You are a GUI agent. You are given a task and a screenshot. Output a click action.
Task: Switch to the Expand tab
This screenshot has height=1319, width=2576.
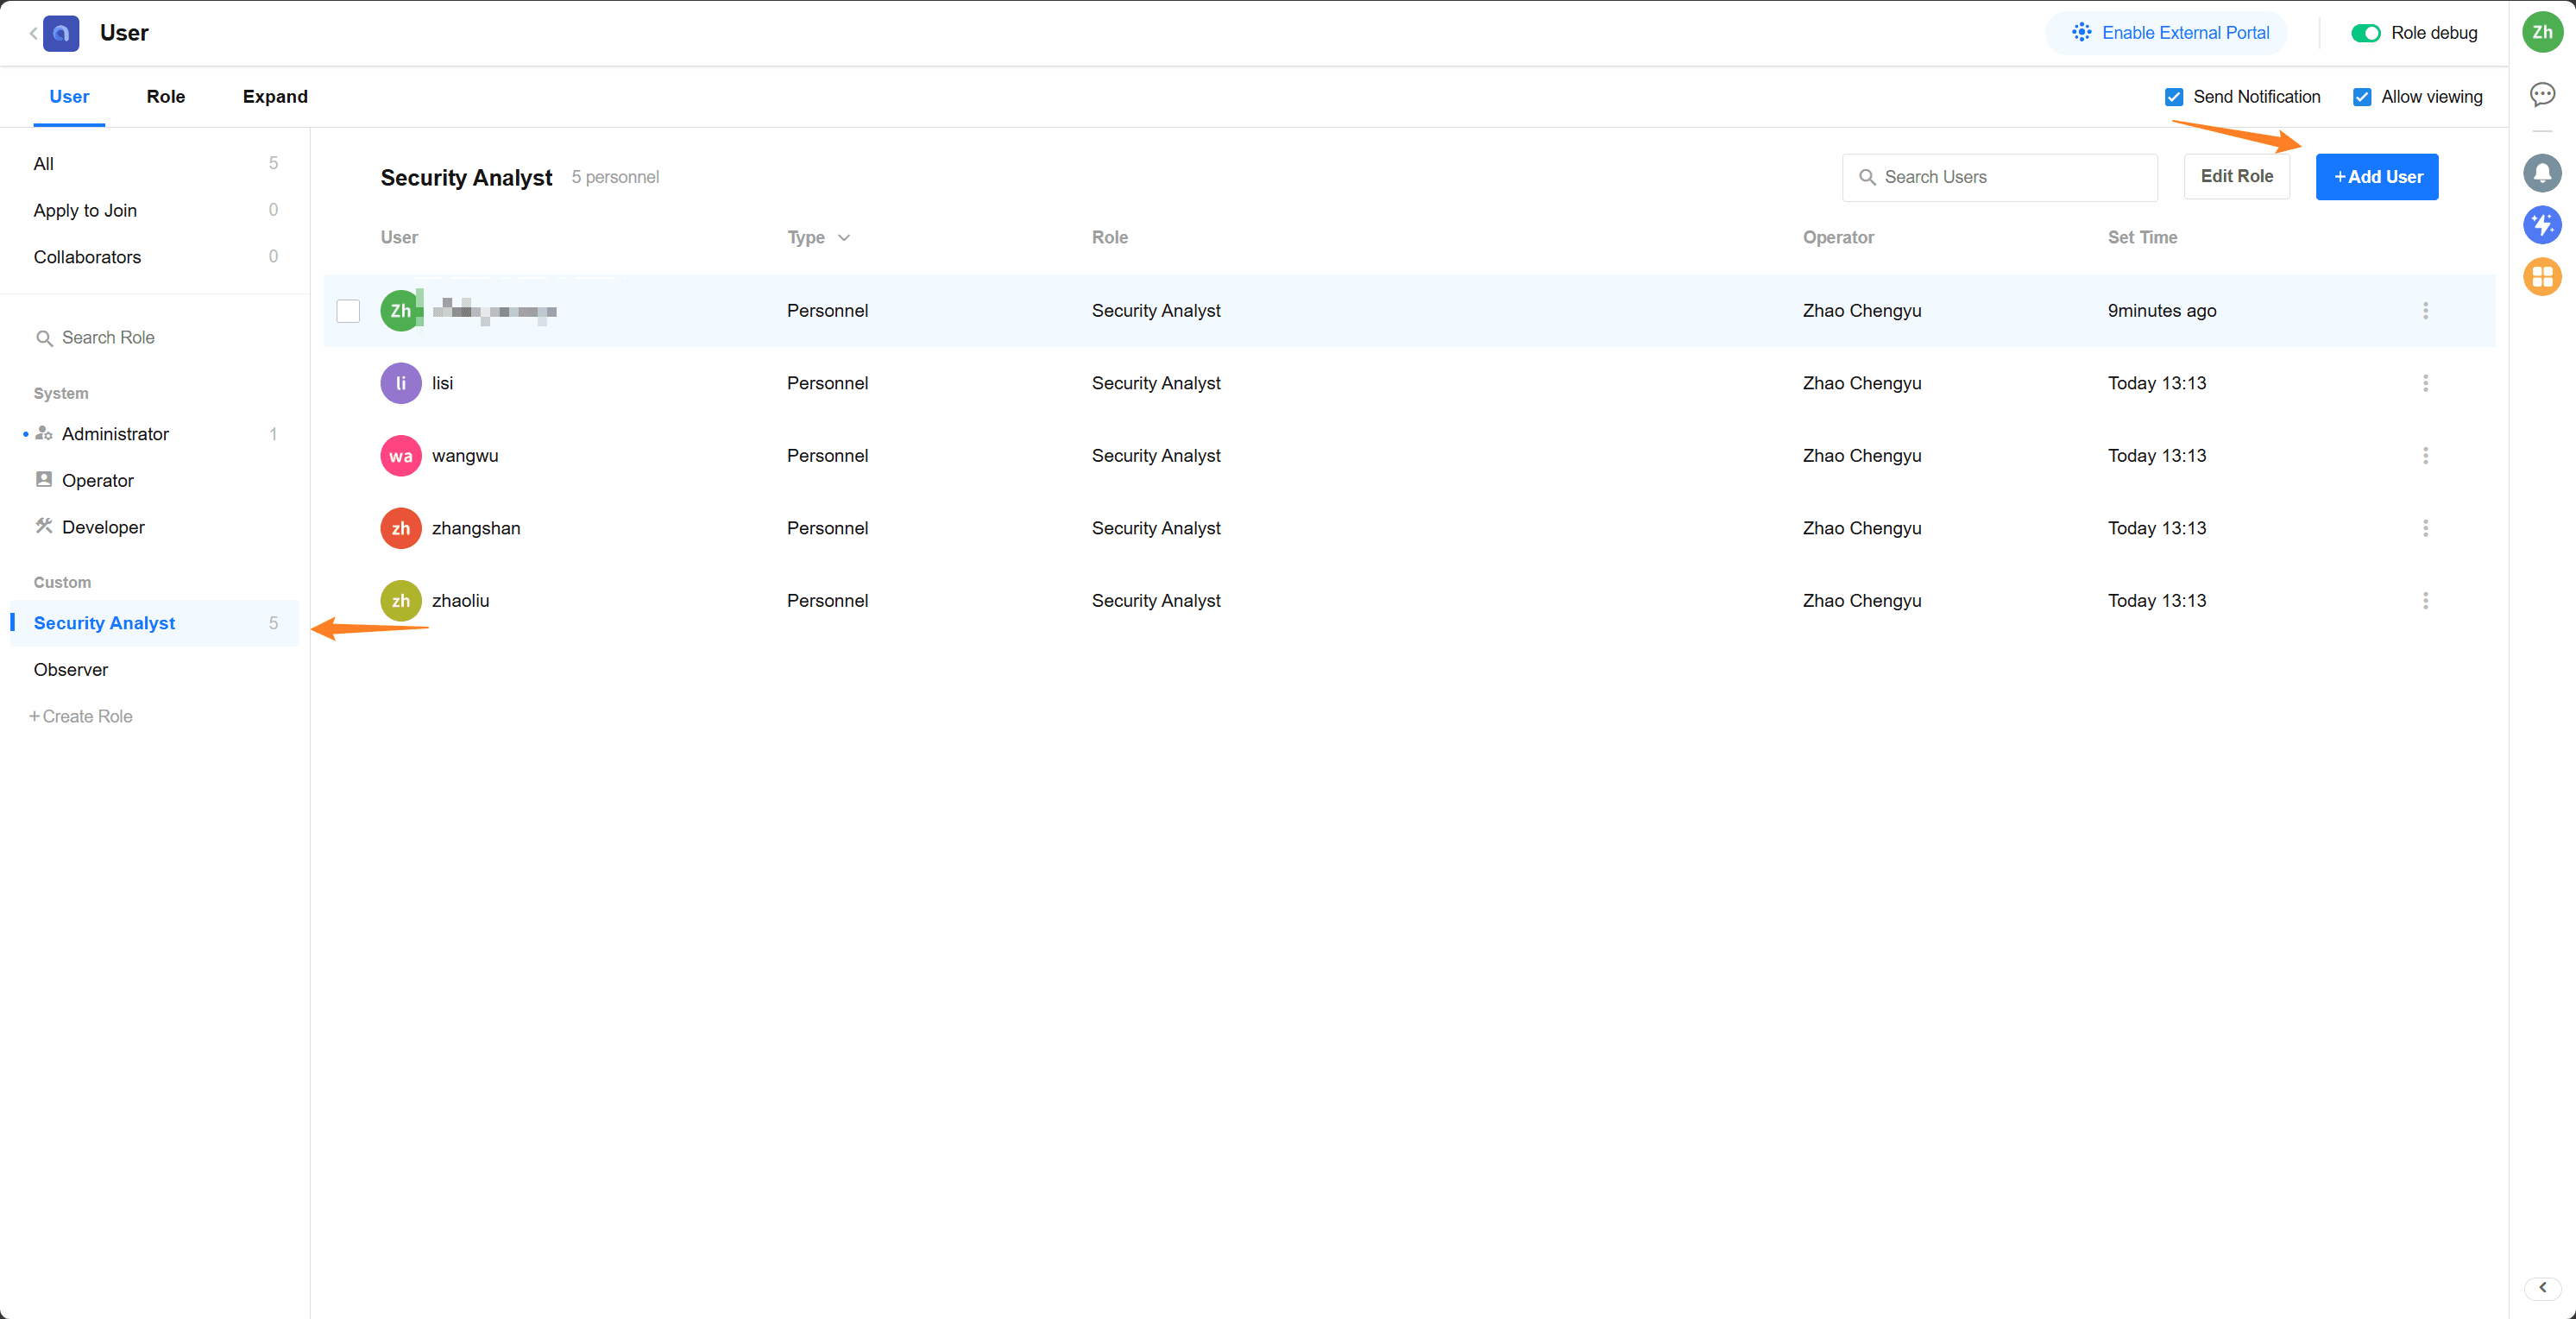coord(274,97)
